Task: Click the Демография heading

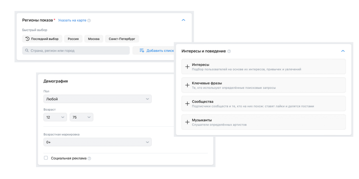Action: 56,81
